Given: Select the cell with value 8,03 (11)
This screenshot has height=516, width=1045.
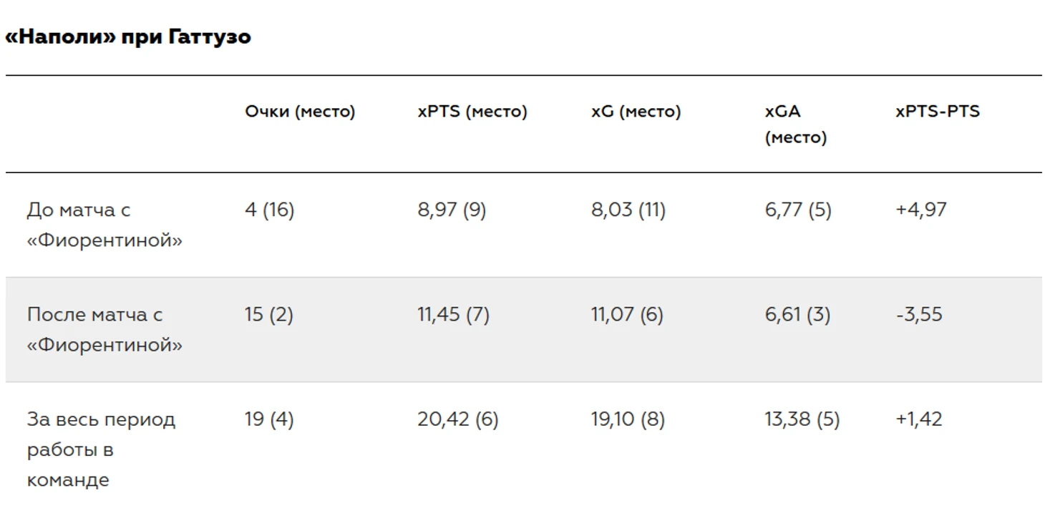Looking at the screenshot, I should pyautogui.click(x=628, y=210).
